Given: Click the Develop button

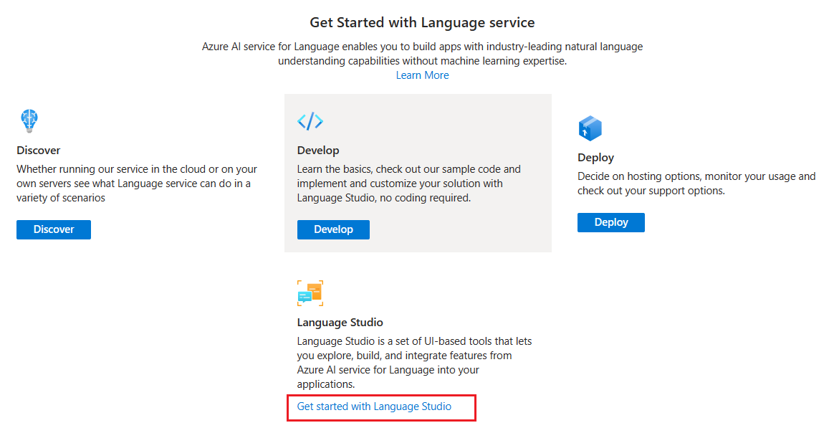Looking at the screenshot, I should coord(333,229).
